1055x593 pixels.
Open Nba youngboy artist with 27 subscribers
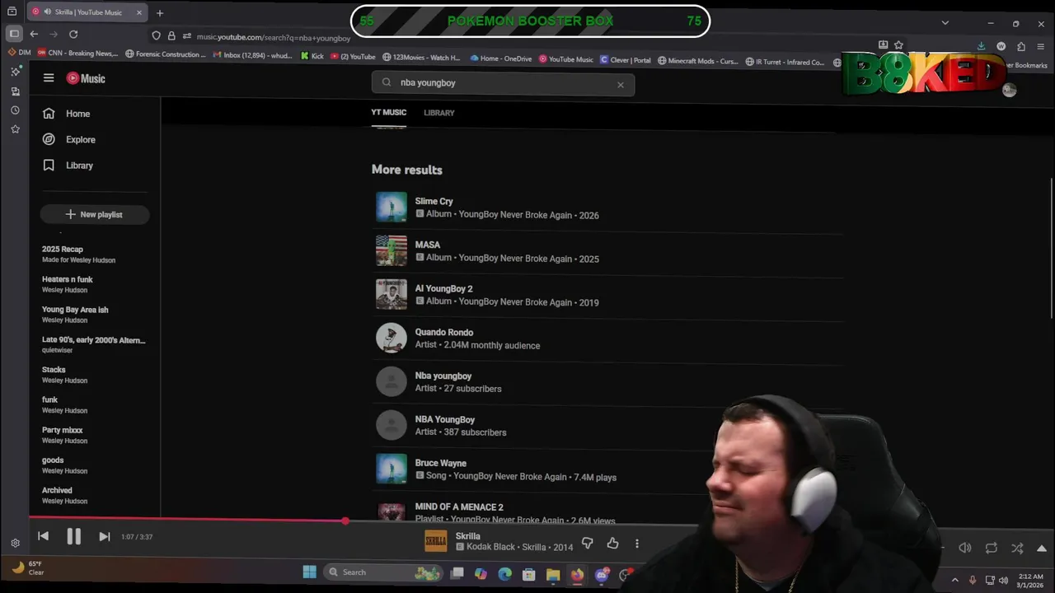(607, 381)
